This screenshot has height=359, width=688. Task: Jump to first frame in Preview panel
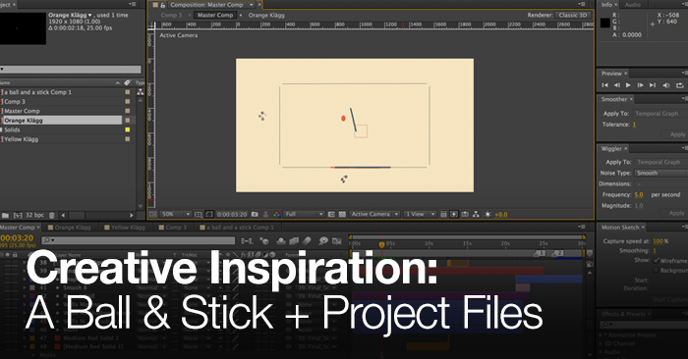click(x=605, y=85)
